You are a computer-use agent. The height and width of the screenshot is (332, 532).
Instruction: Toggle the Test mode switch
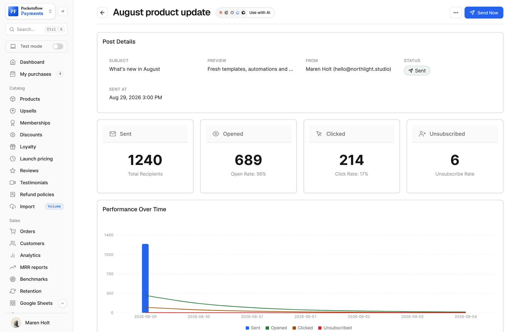(x=58, y=46)
